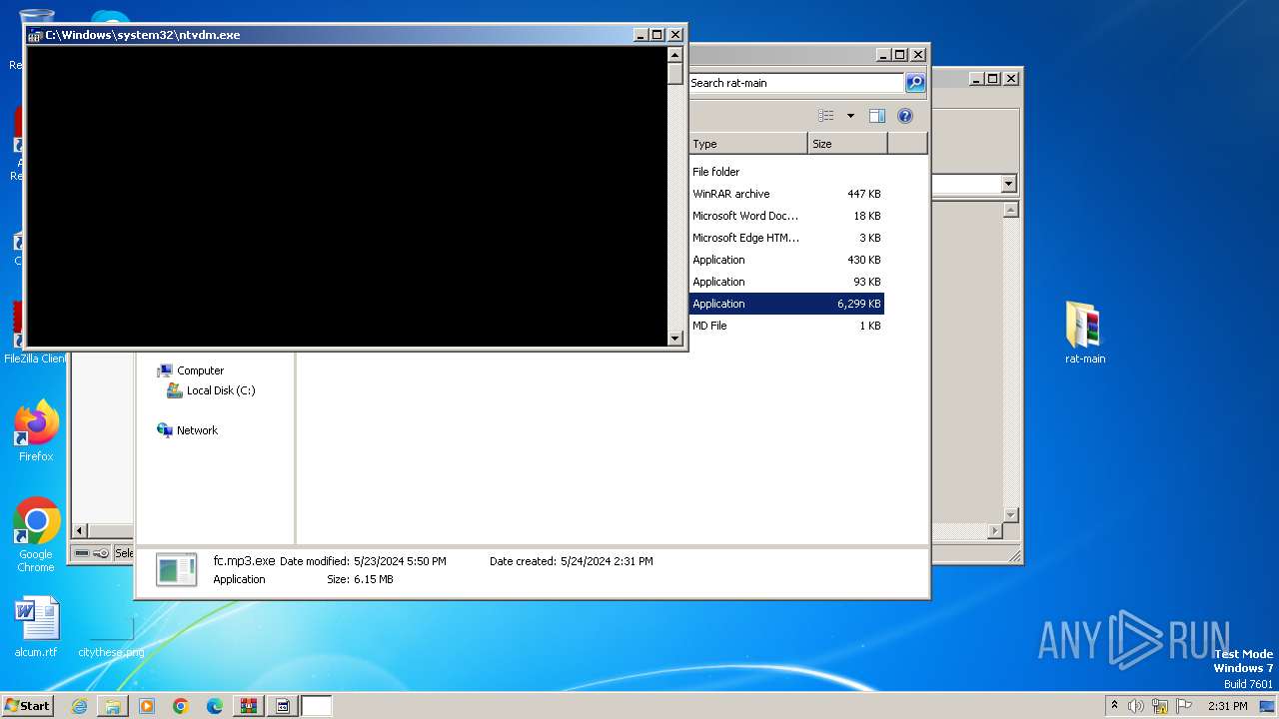Open volume speaker tray icon
This screenshot has width=1279, height=719.
pos(1136,706)
